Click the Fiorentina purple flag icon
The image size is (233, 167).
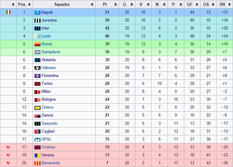pyautogui.click(x=37, y=76)
